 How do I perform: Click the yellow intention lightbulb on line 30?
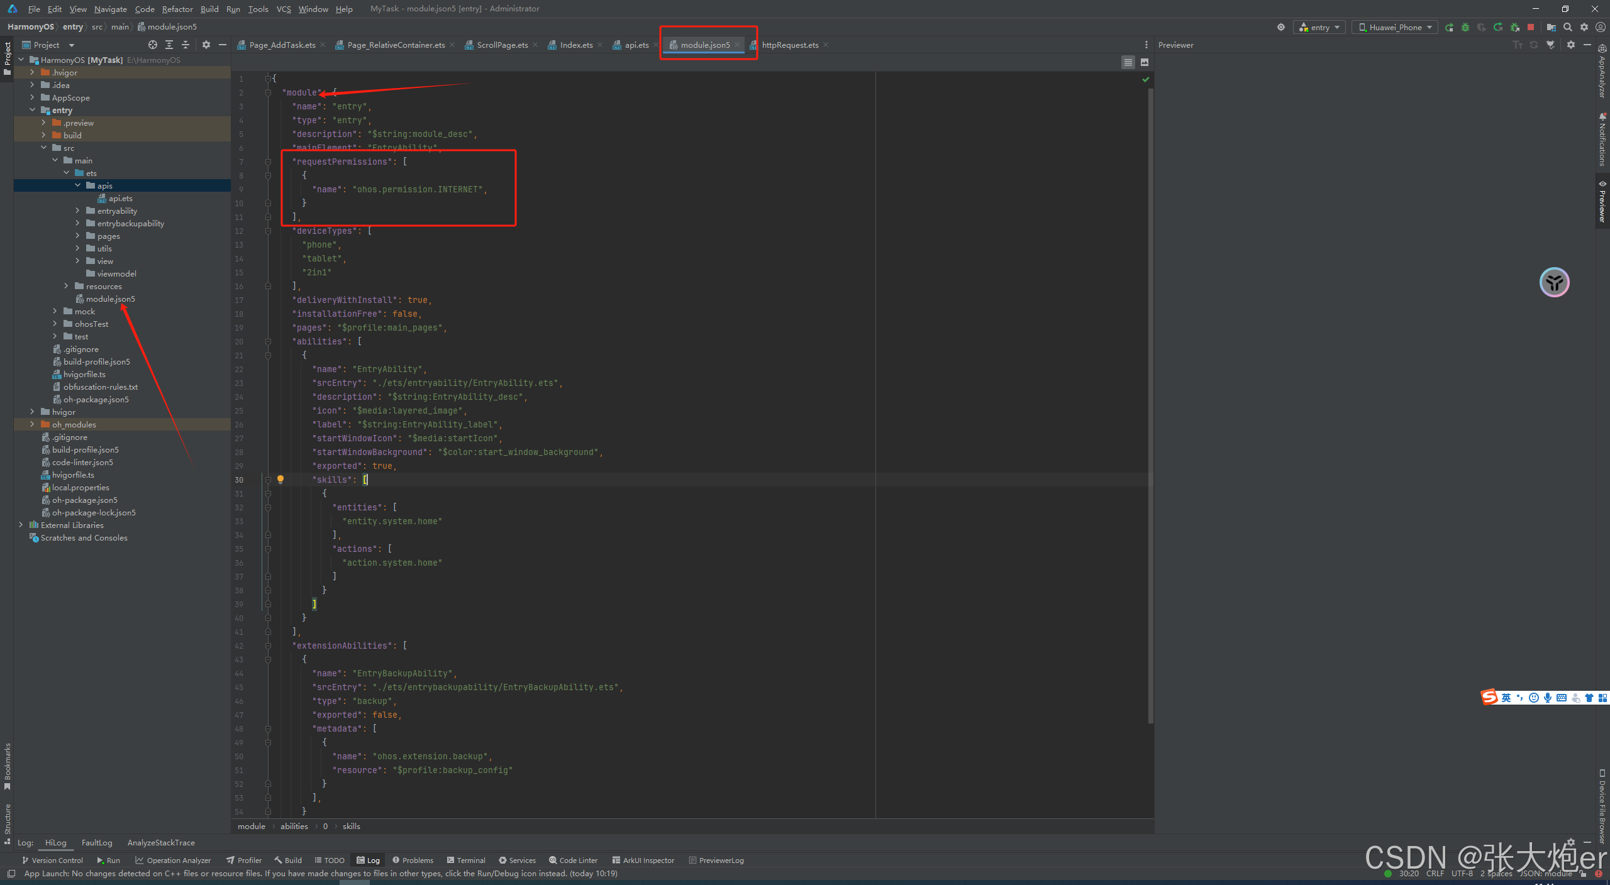pos(280,480)
